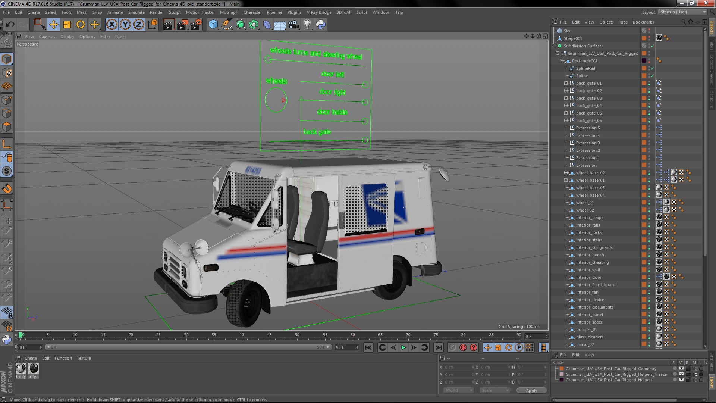Add subdivision generator green icon
Screen dimensions: 716x403
point(240,25)
